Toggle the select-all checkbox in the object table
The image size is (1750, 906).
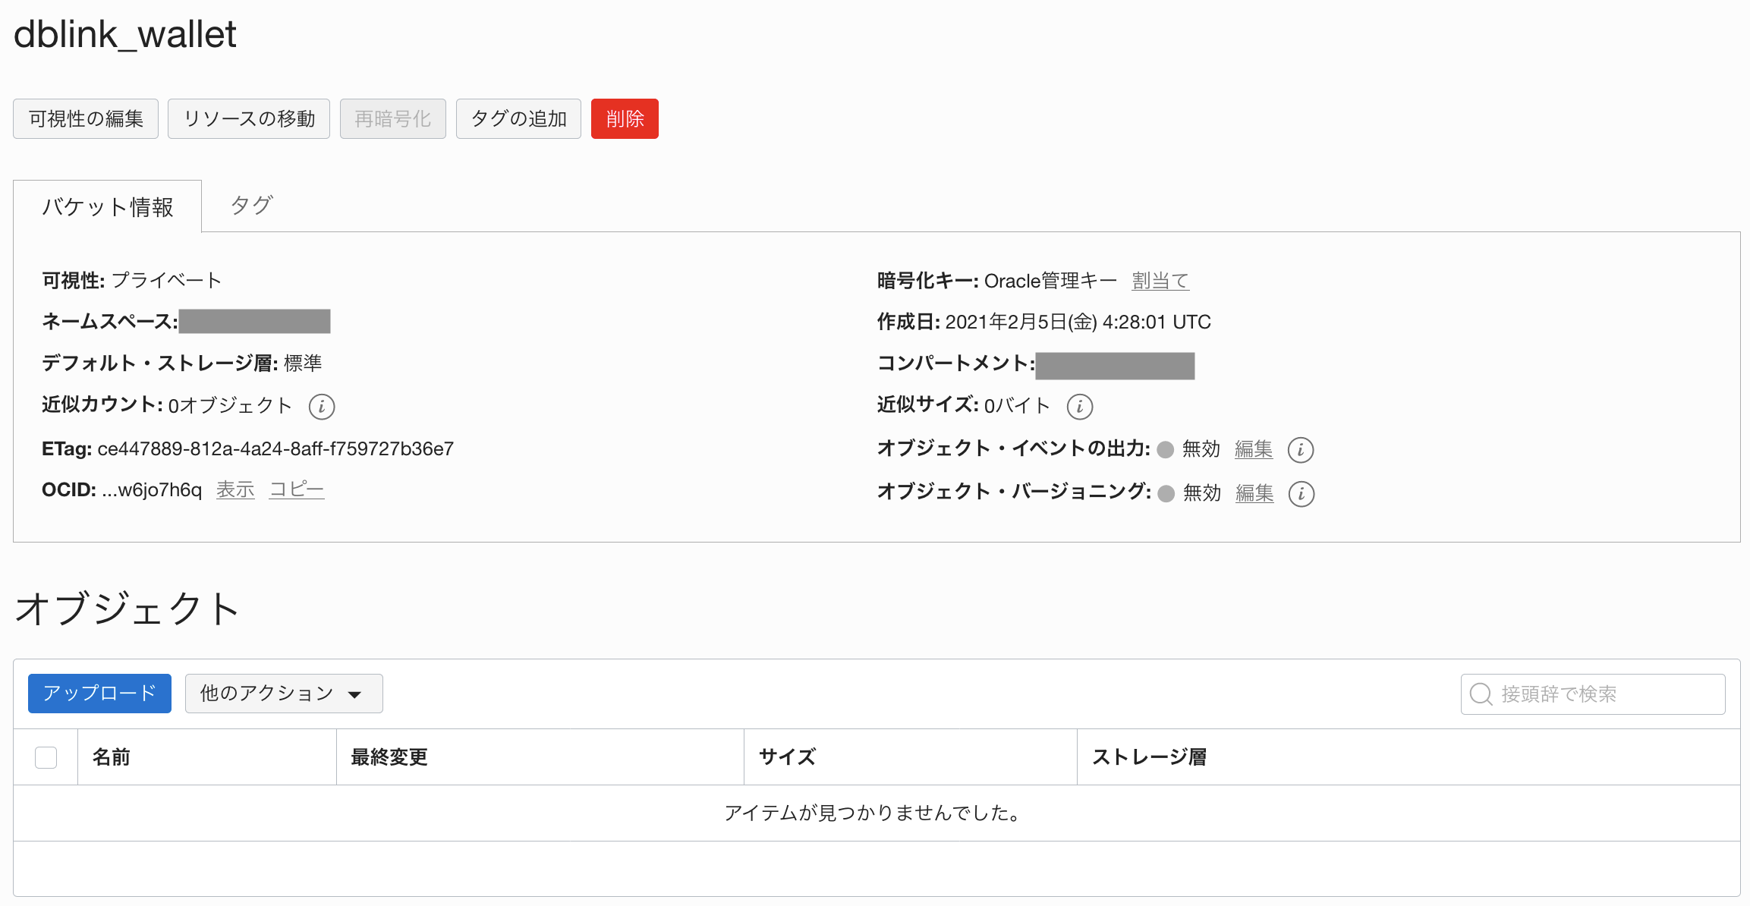46,757
